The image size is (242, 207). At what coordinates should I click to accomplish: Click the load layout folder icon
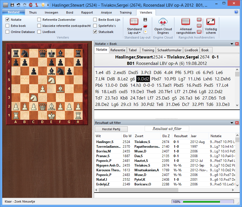[x=145, y=26]
